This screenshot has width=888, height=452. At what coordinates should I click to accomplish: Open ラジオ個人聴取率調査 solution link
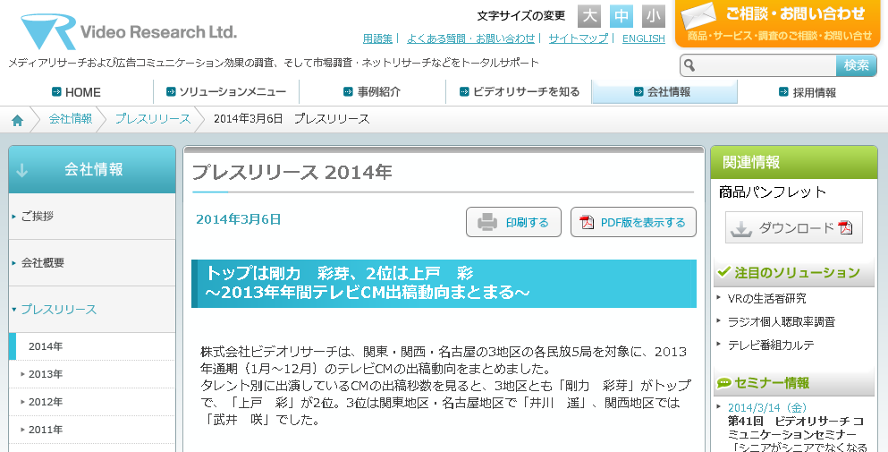(x=781, y=321)
